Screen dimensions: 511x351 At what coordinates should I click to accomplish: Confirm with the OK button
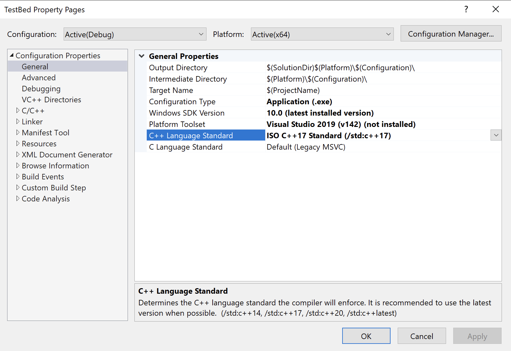point(366,336)
